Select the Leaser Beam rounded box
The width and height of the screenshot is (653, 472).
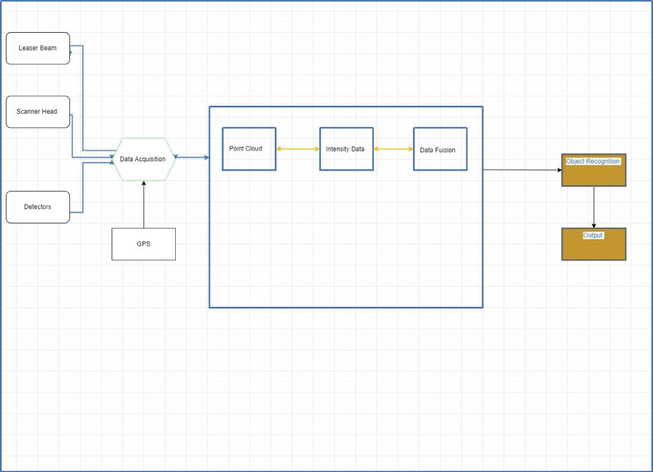pyautogui.click(x=38, y=48)
